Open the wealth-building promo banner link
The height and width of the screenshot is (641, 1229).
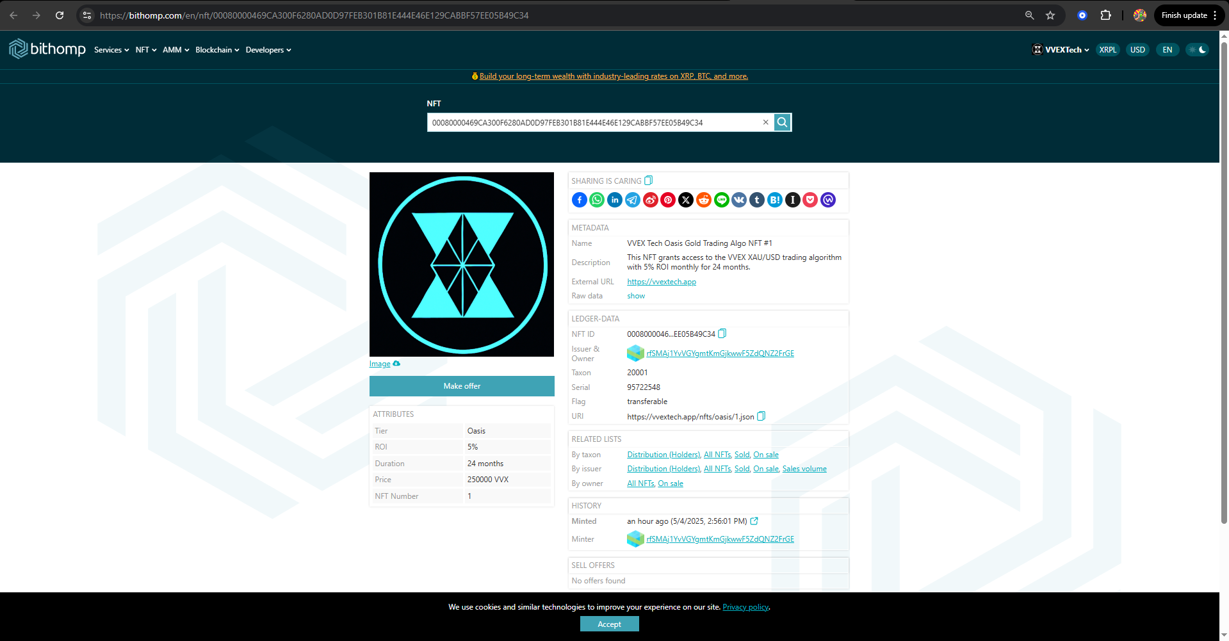coord(614,76)
